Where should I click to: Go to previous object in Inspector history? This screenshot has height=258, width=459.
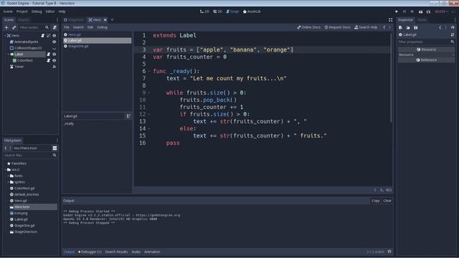point(440,27)
